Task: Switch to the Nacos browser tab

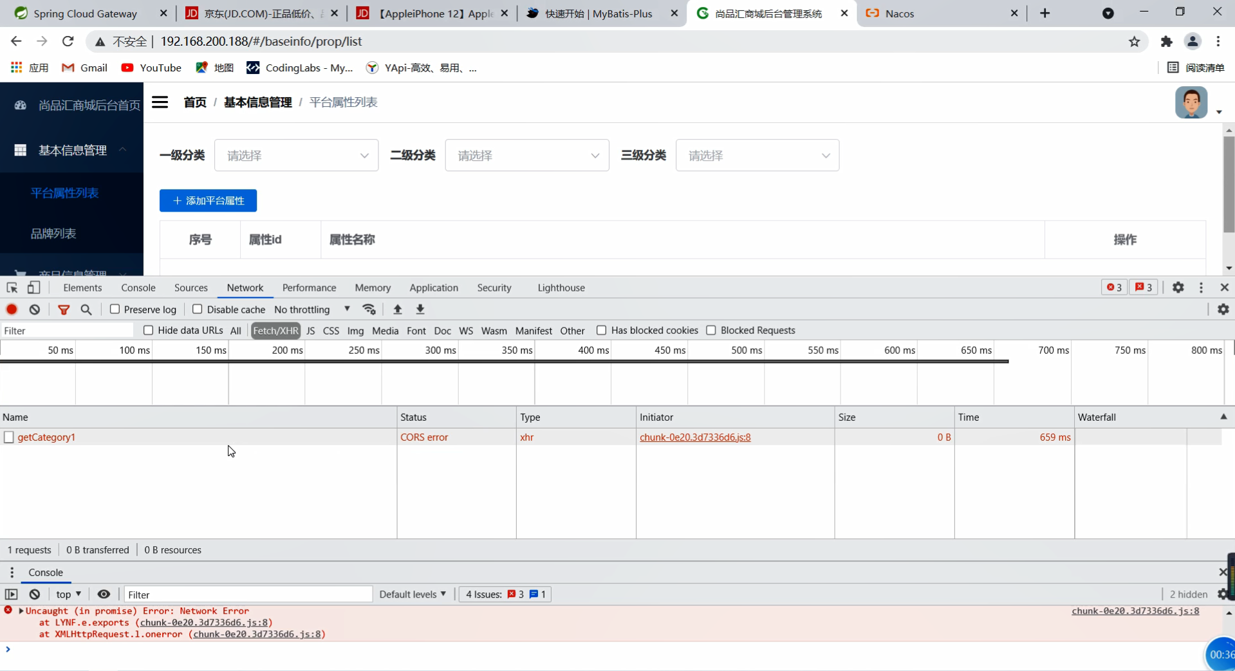Action: [x=938, y=14]
